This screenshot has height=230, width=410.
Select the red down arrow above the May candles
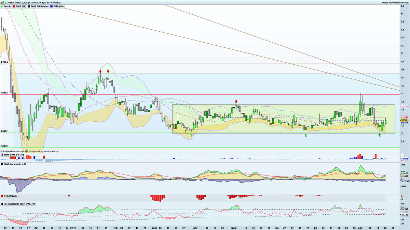[236, 102]
